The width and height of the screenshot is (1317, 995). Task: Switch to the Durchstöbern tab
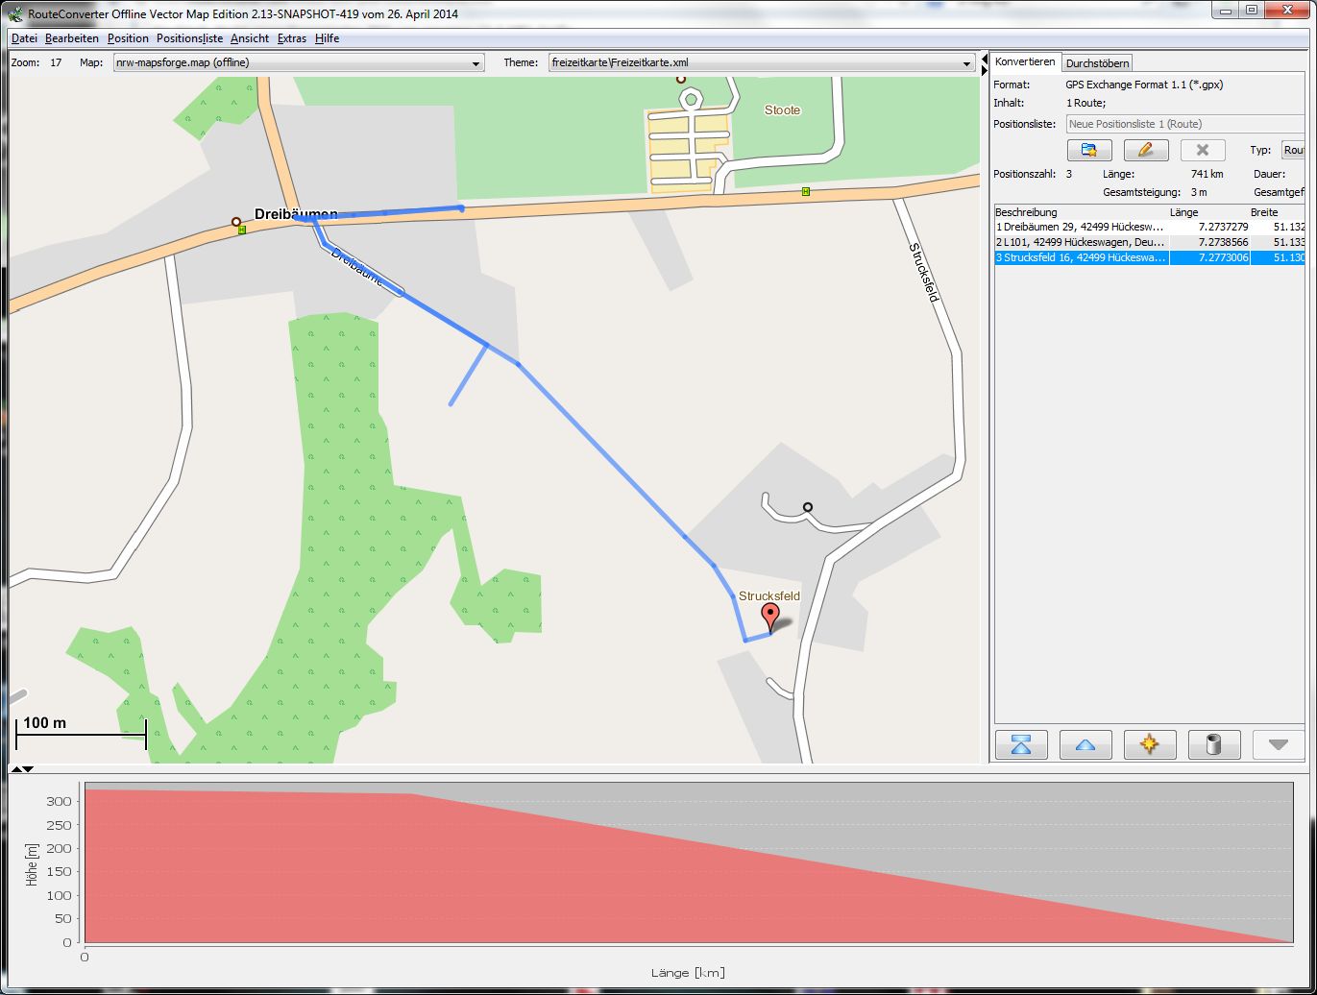(x=1098, y=62)
